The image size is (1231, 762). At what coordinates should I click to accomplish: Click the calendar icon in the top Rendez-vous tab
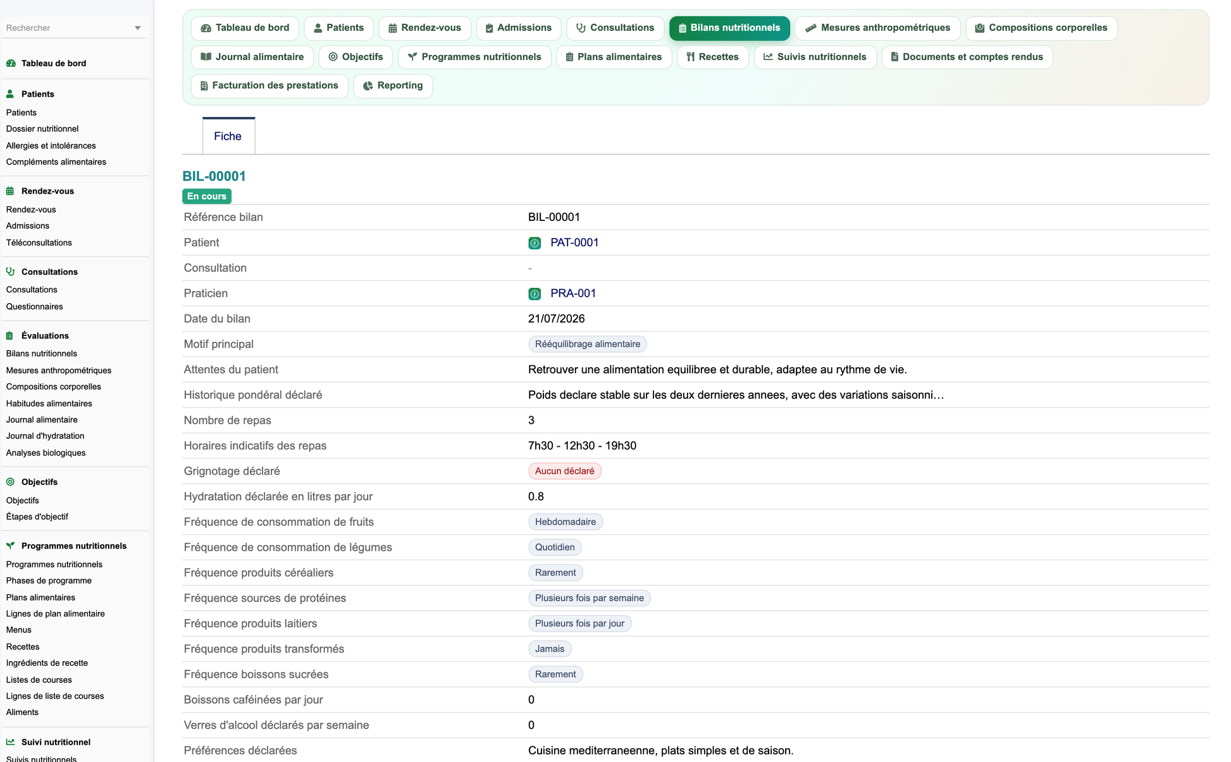tap(393, 28)
